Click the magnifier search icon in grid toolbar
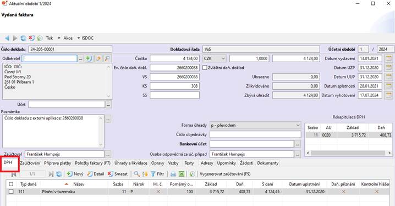This screenshot has height=206, width=395. (x=136, y=174)
